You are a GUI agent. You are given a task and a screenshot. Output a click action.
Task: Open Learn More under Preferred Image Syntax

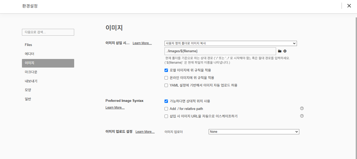[x=115, y=108]
